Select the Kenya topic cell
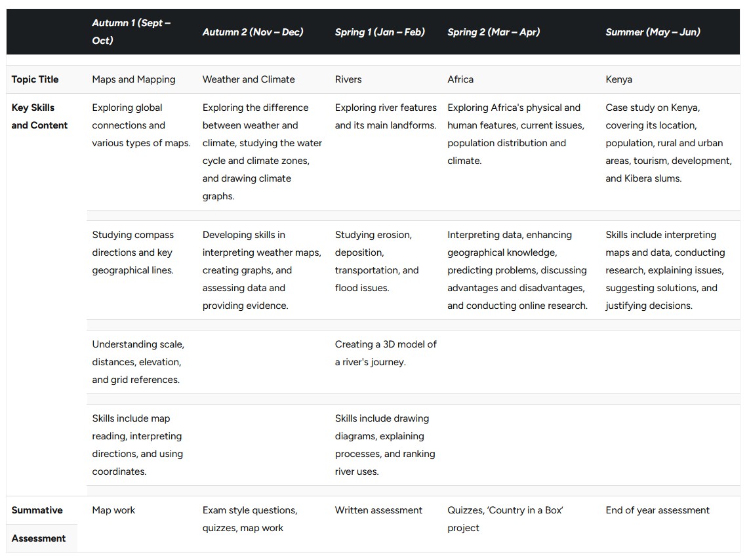Screen dimensions: 749x560 click(618, 79)
